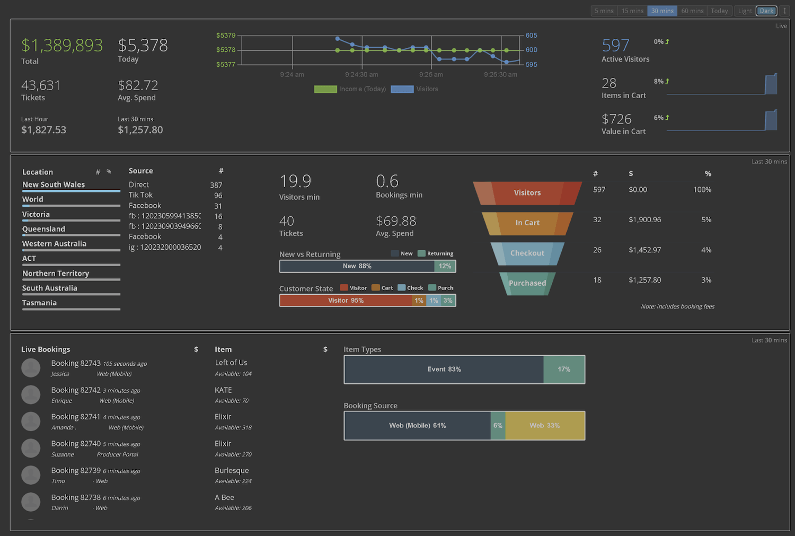Switch to the 60 mins time range
Viewport: 795px width, 536px height.
click(692, 10)
